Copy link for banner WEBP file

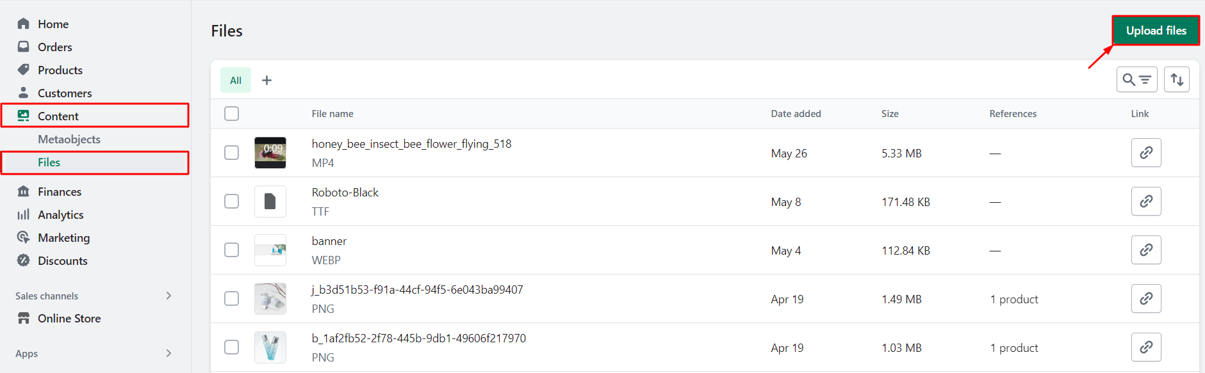point(1146,250)
